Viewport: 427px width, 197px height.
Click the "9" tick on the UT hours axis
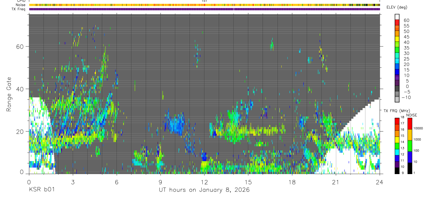(160, 182)
